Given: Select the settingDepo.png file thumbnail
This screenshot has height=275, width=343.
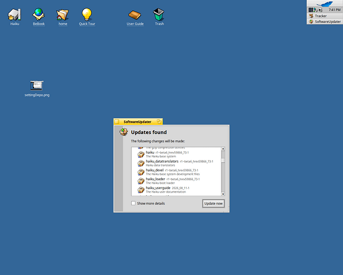Looking at the screenshot, I should (x=37, y=86).
